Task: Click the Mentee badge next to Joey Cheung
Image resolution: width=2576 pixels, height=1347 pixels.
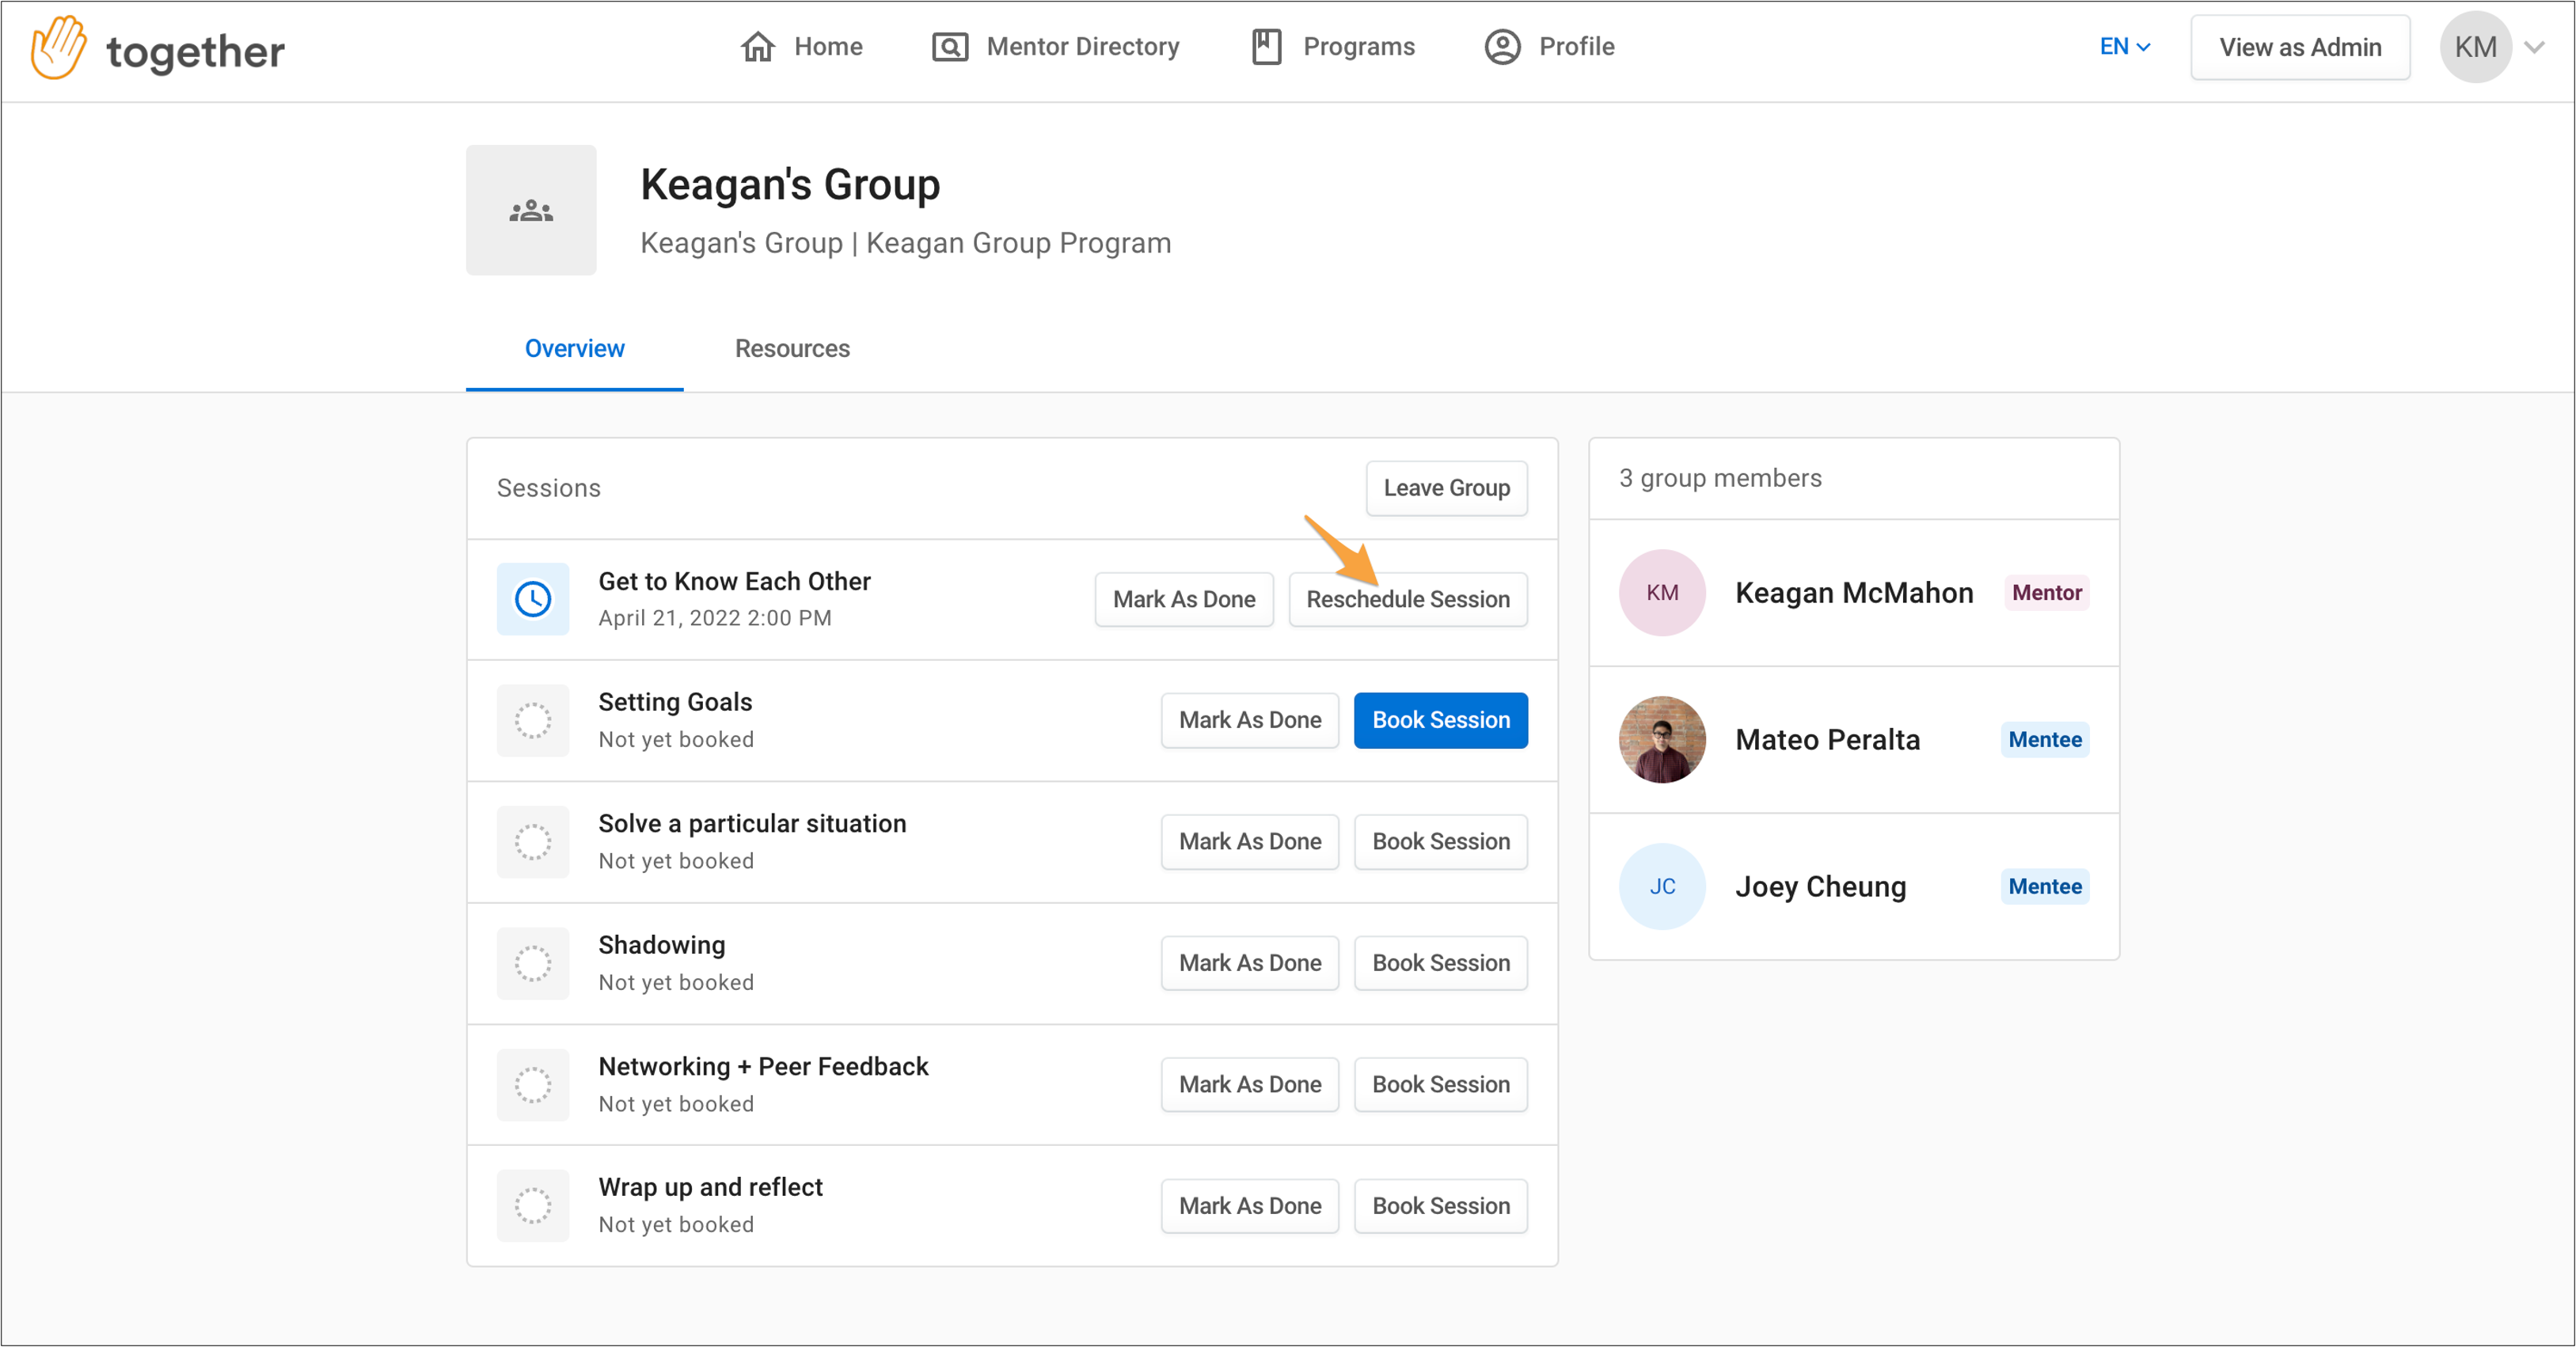Action: click(2045, 887)
